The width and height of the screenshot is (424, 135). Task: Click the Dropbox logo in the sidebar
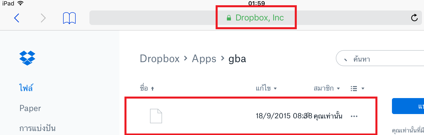(x=27, y=58)
